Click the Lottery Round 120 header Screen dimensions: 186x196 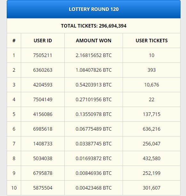(x=93, y=9)
